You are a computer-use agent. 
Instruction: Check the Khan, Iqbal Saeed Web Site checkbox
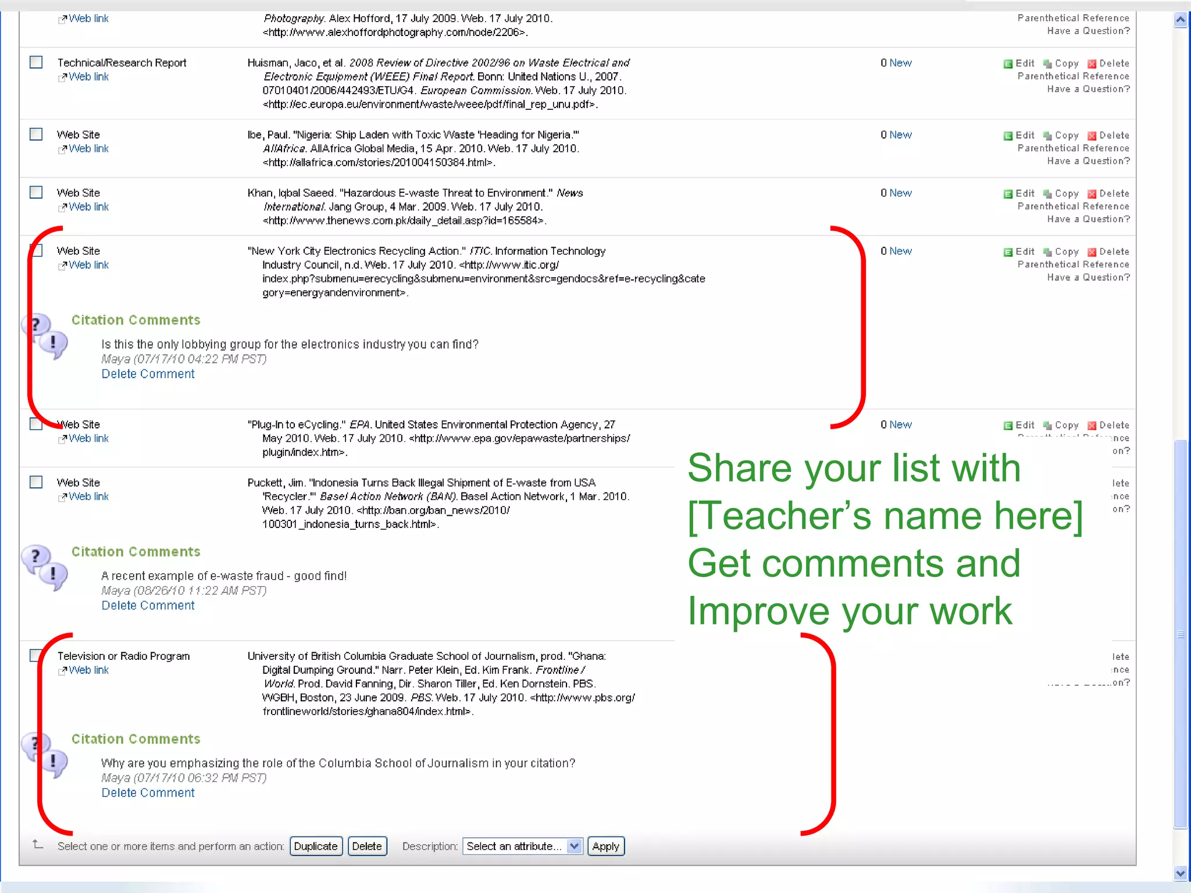coord(36,192)
